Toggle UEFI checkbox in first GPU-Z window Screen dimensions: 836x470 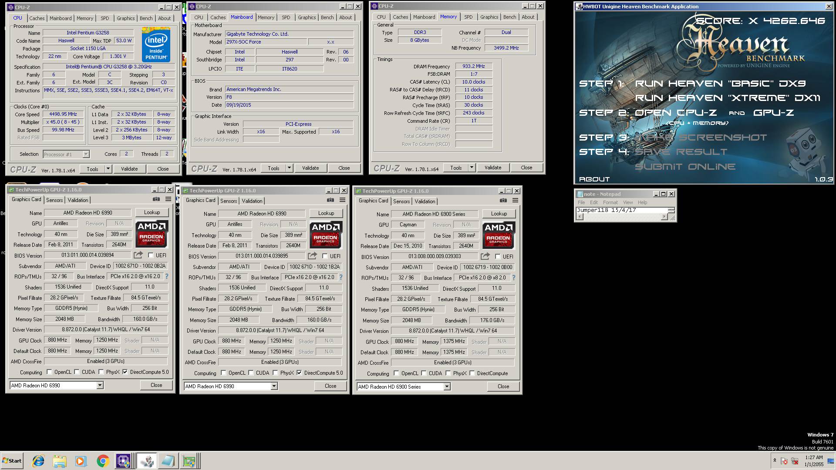tap(151, 255)
